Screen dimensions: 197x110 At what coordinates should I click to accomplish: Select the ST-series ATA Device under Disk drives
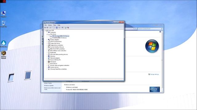[x=59, y=38]
